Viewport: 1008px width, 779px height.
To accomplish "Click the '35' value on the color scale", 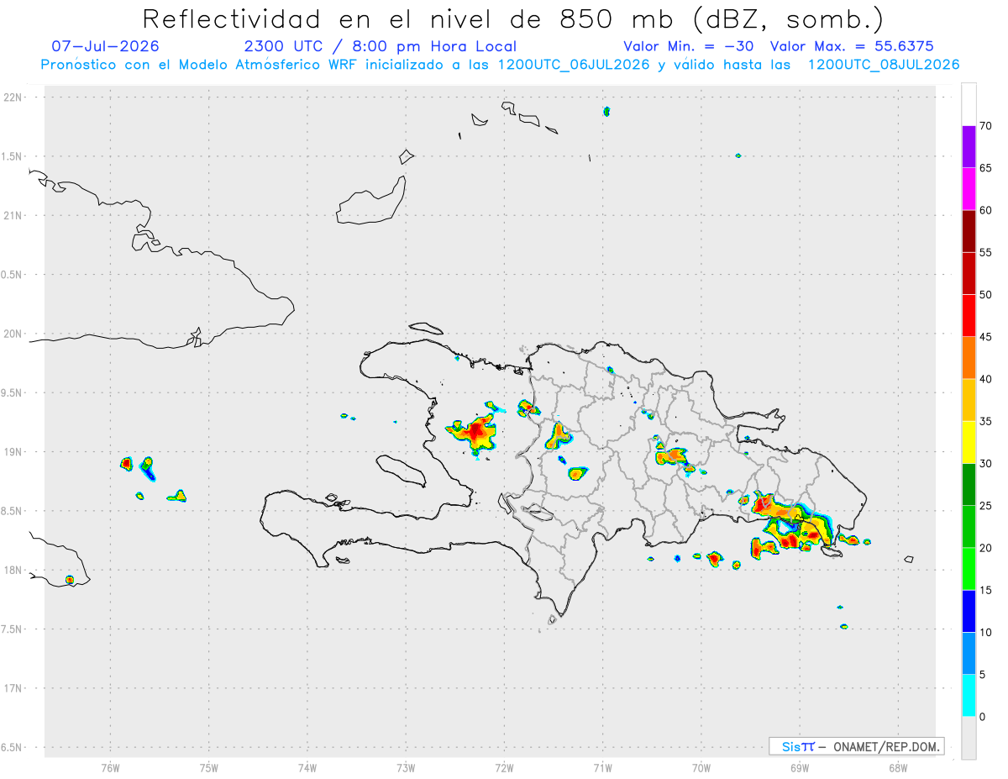I will point(986,421).
